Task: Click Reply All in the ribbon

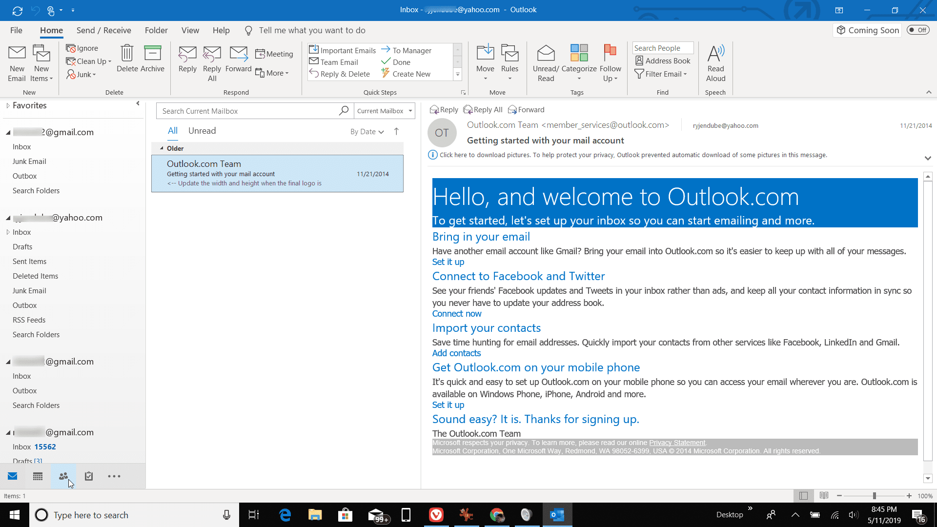Action: click(x=212, y=63)
